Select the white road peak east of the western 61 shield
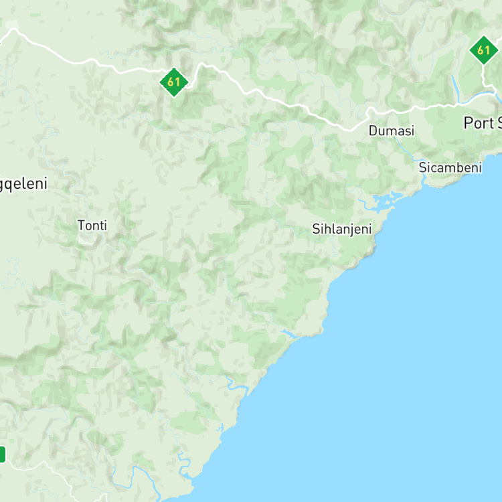Screen dimensions: 502x502 click(201, 65)
